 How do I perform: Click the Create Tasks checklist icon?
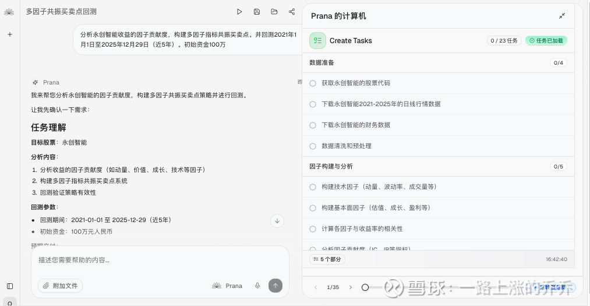pyautogui.click(x=317, y=41)
